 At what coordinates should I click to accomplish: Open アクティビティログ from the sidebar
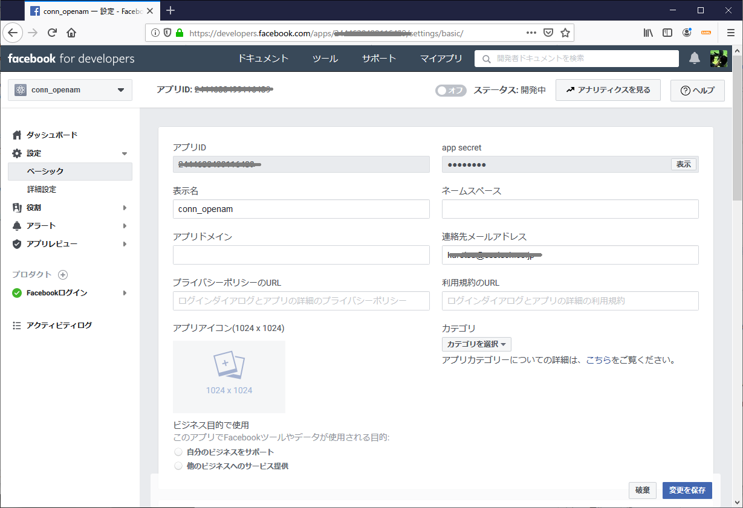click(55, 325)
